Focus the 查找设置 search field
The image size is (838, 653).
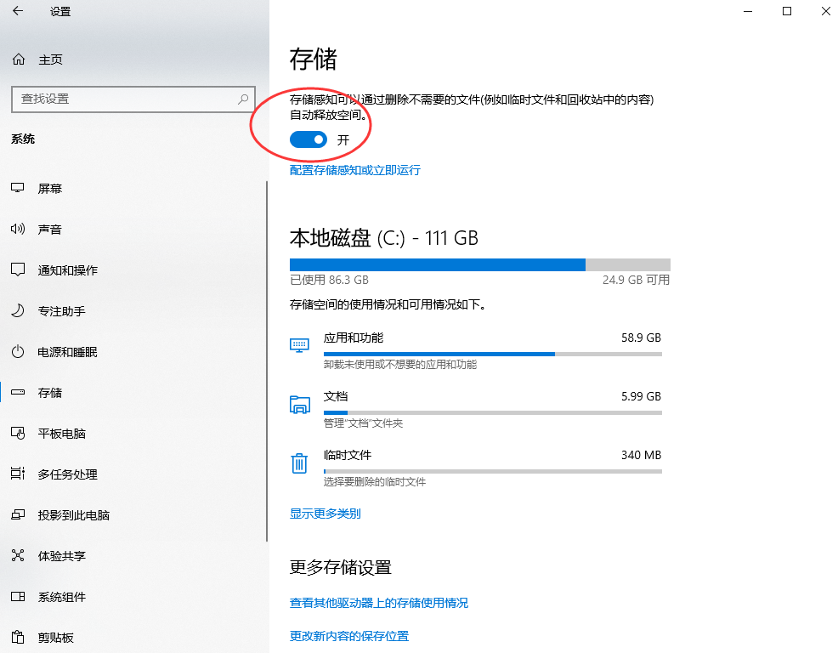133,99
